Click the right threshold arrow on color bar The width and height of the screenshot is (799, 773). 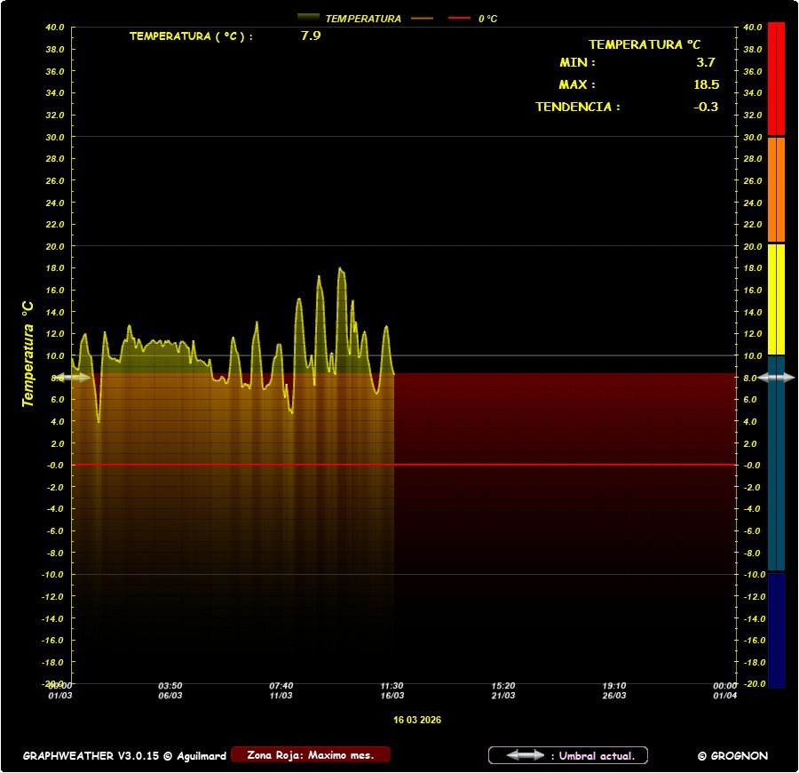click(776, 378)
